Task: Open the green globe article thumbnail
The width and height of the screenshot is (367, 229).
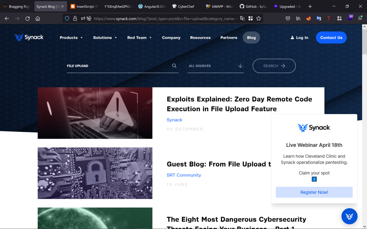Action: pyautogui.click(x=95, y=218)
